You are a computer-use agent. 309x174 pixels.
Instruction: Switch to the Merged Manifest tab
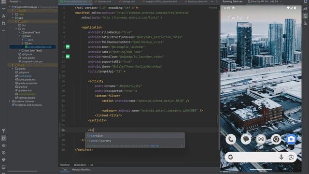click(81, 170)
